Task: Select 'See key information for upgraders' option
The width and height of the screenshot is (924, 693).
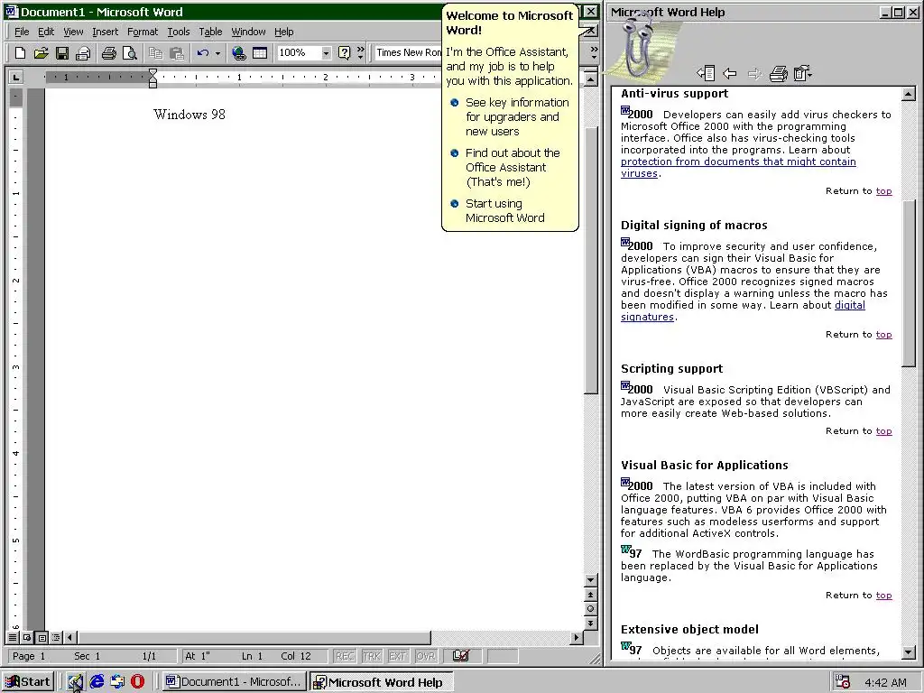Action: (x=511, y=116)
